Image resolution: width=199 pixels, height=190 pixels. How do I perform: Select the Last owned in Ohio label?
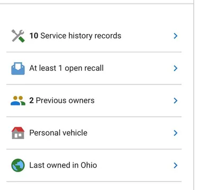[x=63, y=165]
